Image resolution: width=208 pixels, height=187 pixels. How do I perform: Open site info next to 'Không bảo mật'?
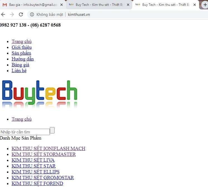click(32, 14)
